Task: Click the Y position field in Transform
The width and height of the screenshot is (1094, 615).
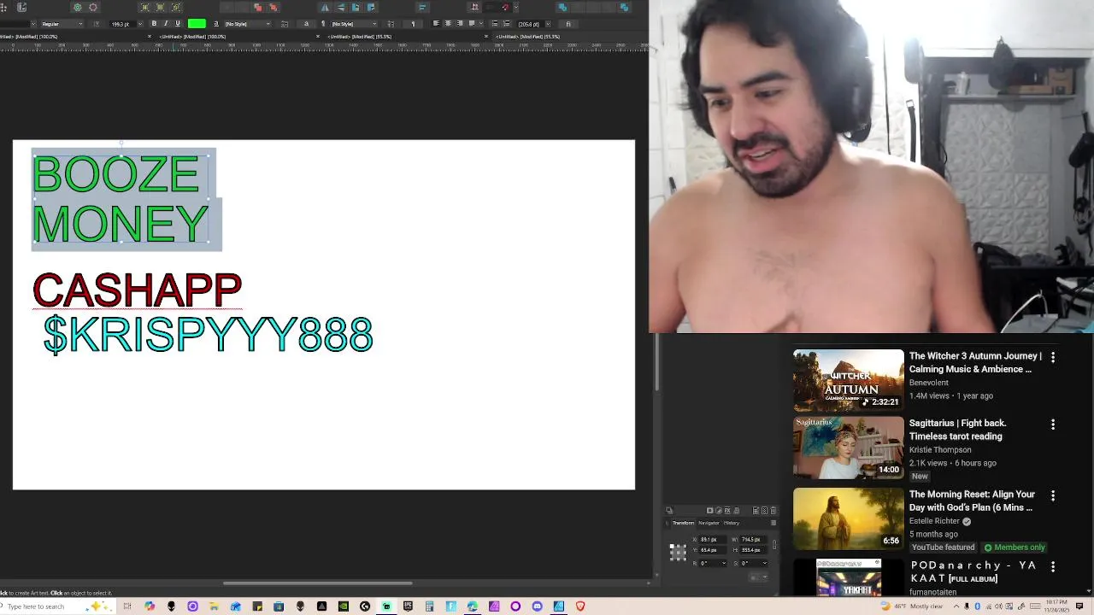Action: tap(713, 550)
